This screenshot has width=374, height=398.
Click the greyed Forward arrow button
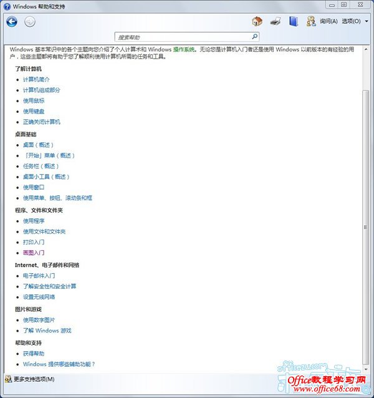(x=30, y=22)
